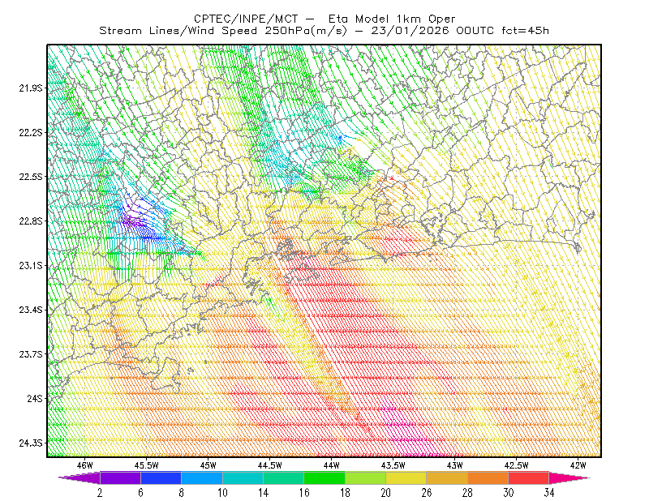Click the magenta below-2 arrow on the colorbar

(x=80, y=477)
